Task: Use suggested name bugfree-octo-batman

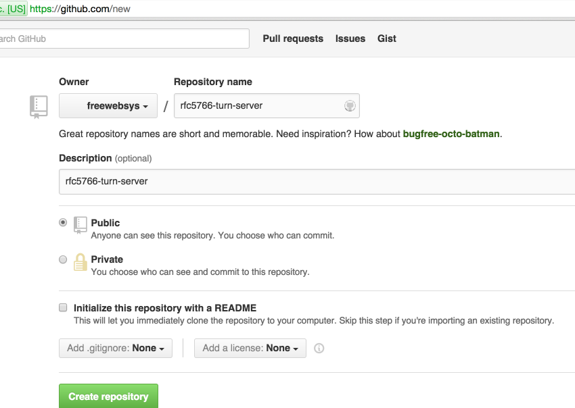Action: (x=451, y=134)
